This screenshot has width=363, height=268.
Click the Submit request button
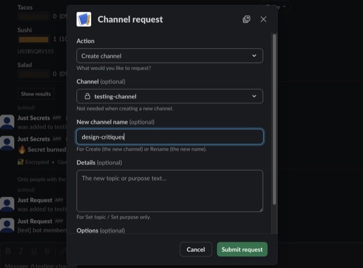point(242,250)
